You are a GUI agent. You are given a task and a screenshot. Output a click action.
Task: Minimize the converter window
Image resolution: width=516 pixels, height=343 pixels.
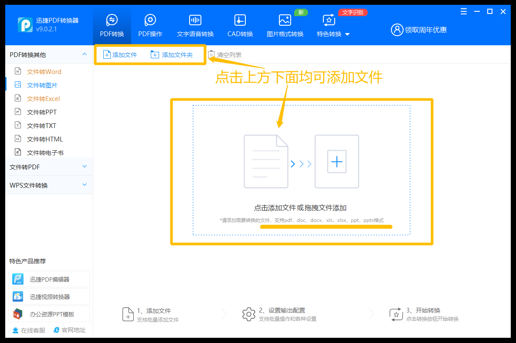tap(477, 11)
